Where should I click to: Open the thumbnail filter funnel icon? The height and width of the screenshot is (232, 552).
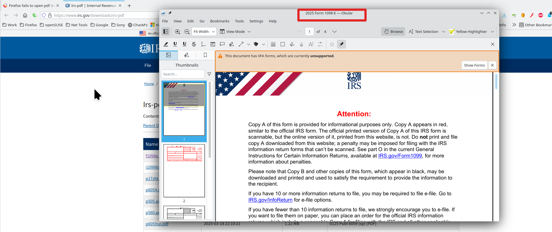click(x=209, y=74)
